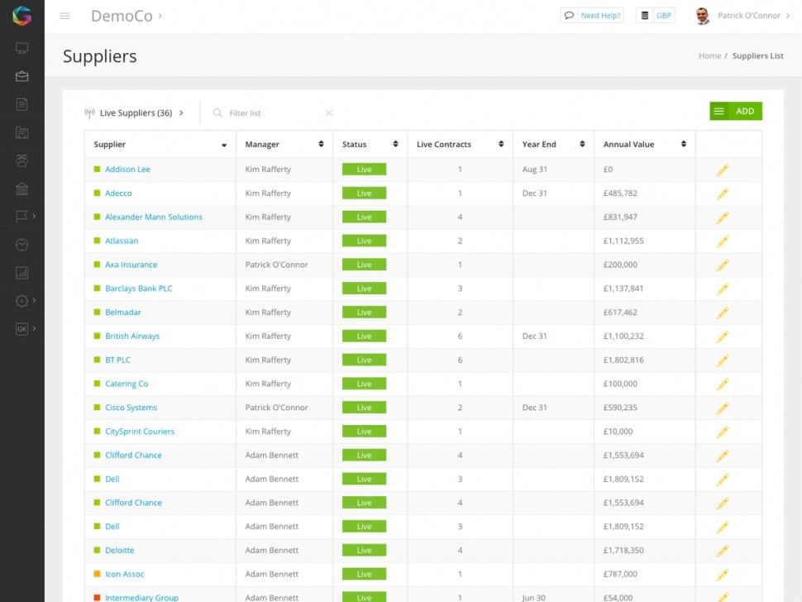Go to Home in the breadcrumb
This screenshot has height=602, width=802.
[709, 55]
